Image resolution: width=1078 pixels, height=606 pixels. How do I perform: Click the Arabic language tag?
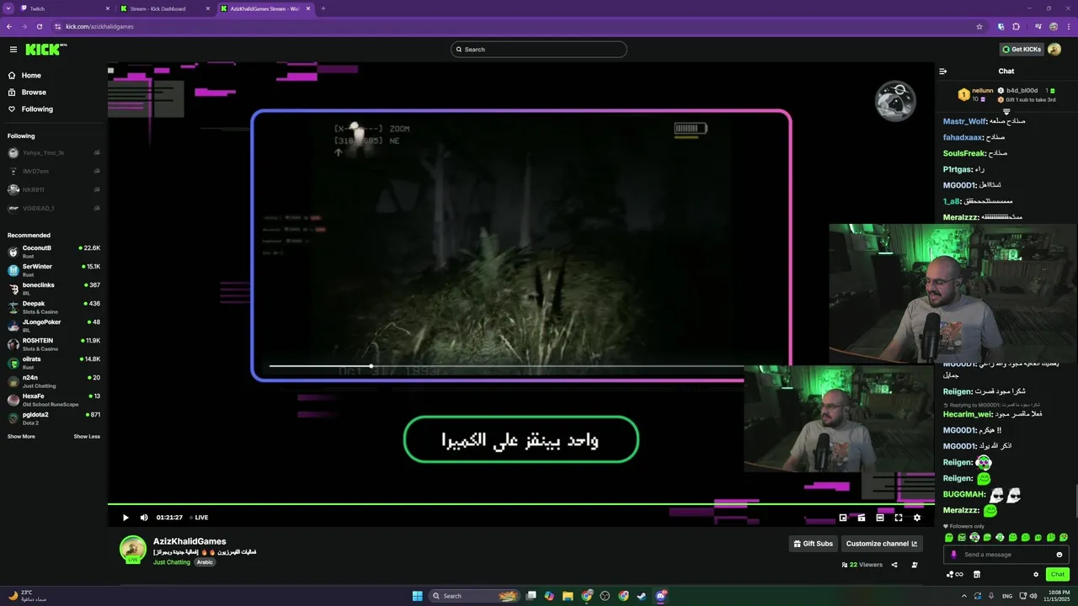tap(205, 562)
